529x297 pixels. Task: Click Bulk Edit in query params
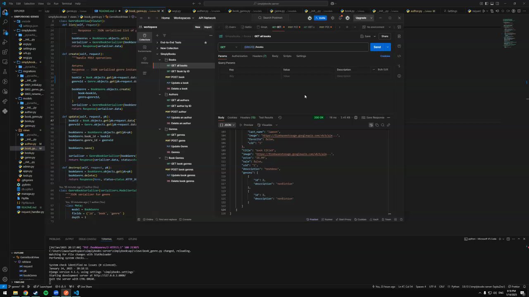[x=383, y=70]
